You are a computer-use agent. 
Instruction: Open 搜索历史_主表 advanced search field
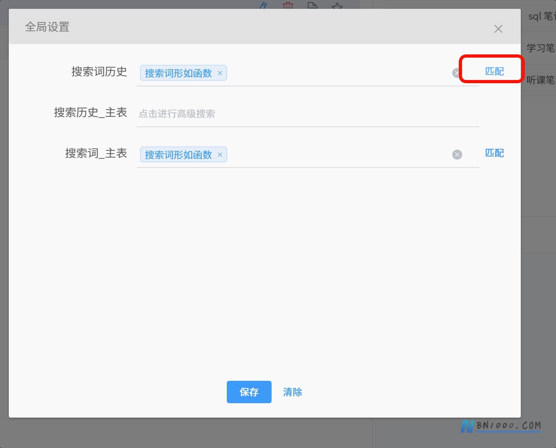point(308,114)
